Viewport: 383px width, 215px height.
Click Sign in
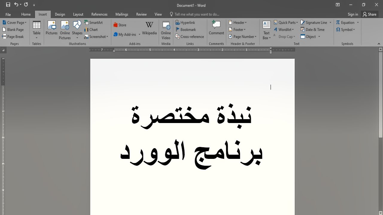(x=353, y=14)
